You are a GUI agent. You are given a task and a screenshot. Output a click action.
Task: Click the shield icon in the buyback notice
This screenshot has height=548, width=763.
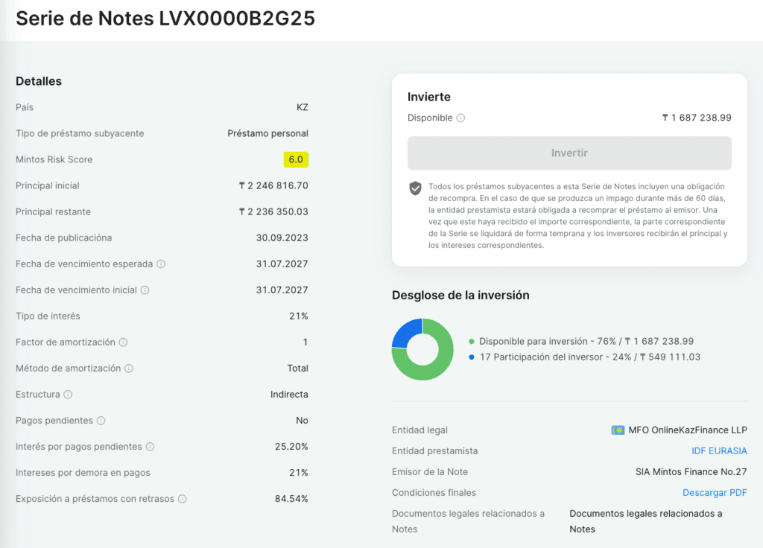click(415, 188)
